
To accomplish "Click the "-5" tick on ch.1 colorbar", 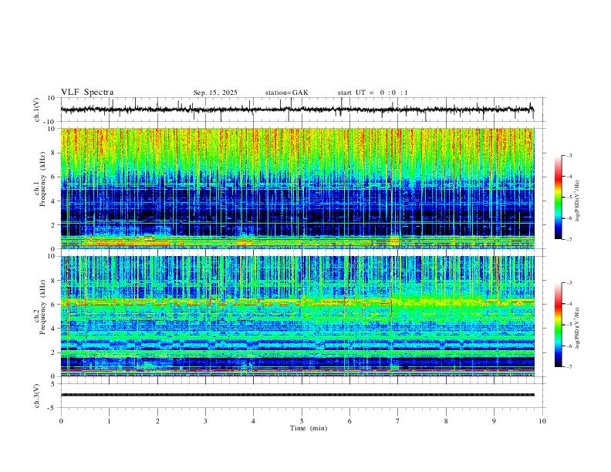I will 569,197.
